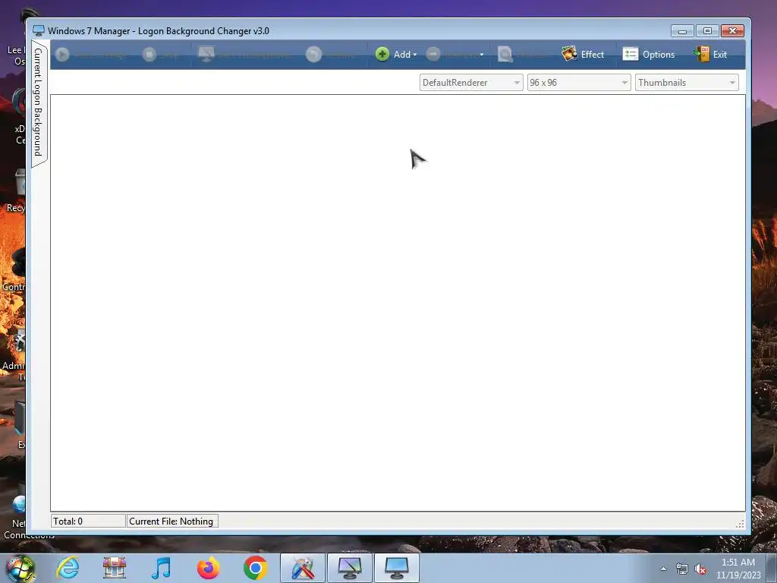
Task: Click the greyed-out stop toolbar icon
Action: coord(149,54)
